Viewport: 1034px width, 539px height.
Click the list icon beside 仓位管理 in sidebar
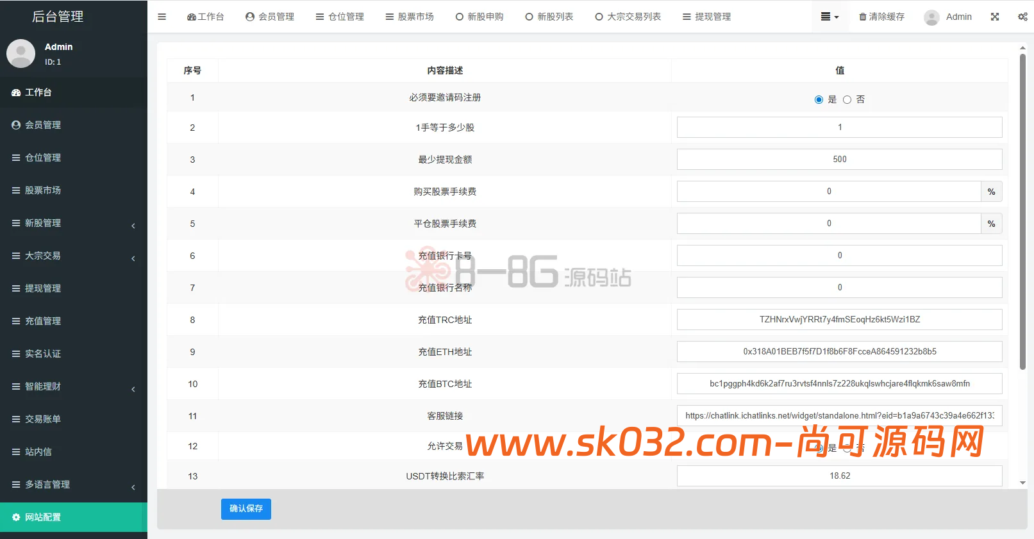[16, 158]
